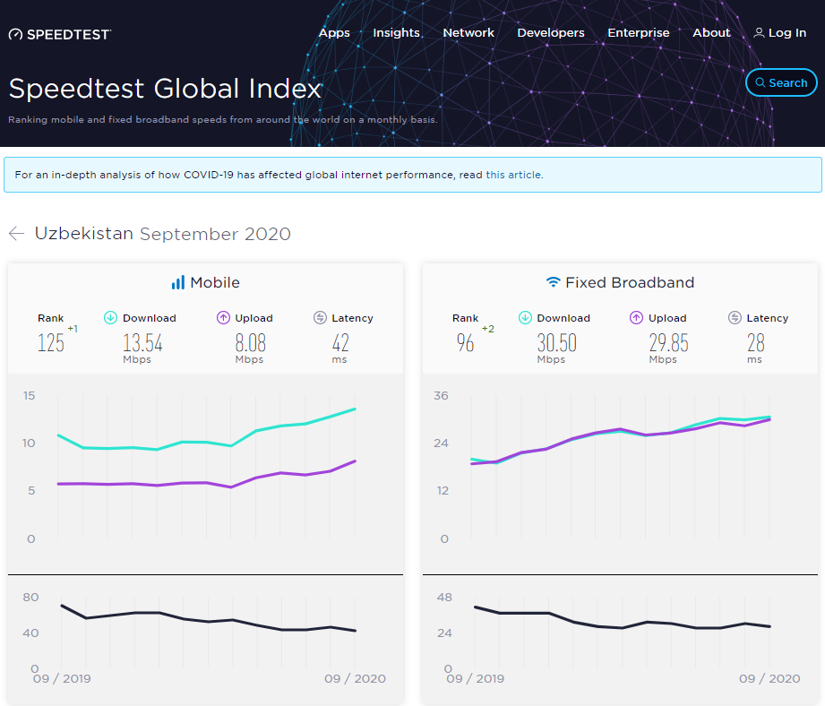Click the Mobile Download arrow icon
825x706 pixels.
coord(110,318)
